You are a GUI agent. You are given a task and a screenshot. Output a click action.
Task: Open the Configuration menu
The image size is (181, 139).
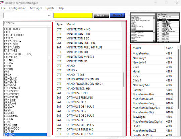tap(18, 8)
